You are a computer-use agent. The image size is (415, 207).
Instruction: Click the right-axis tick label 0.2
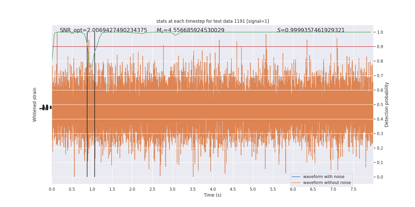(380, 148)
